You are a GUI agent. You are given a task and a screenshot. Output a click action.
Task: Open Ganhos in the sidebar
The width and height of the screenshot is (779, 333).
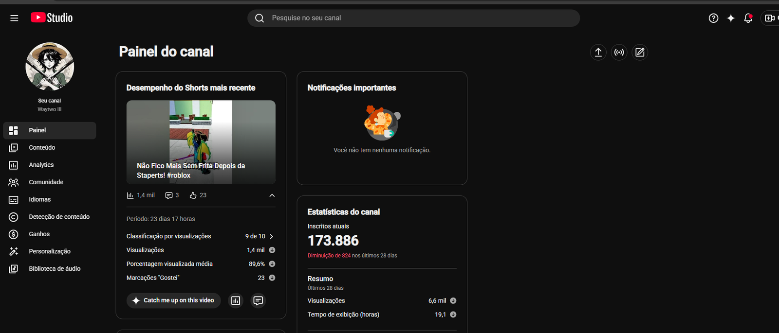click(50, 234)
